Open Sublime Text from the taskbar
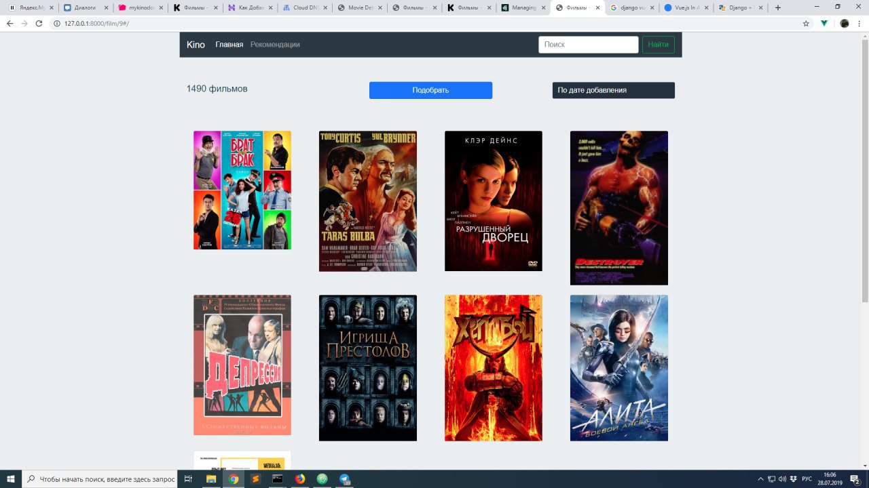 coord(255,479)
